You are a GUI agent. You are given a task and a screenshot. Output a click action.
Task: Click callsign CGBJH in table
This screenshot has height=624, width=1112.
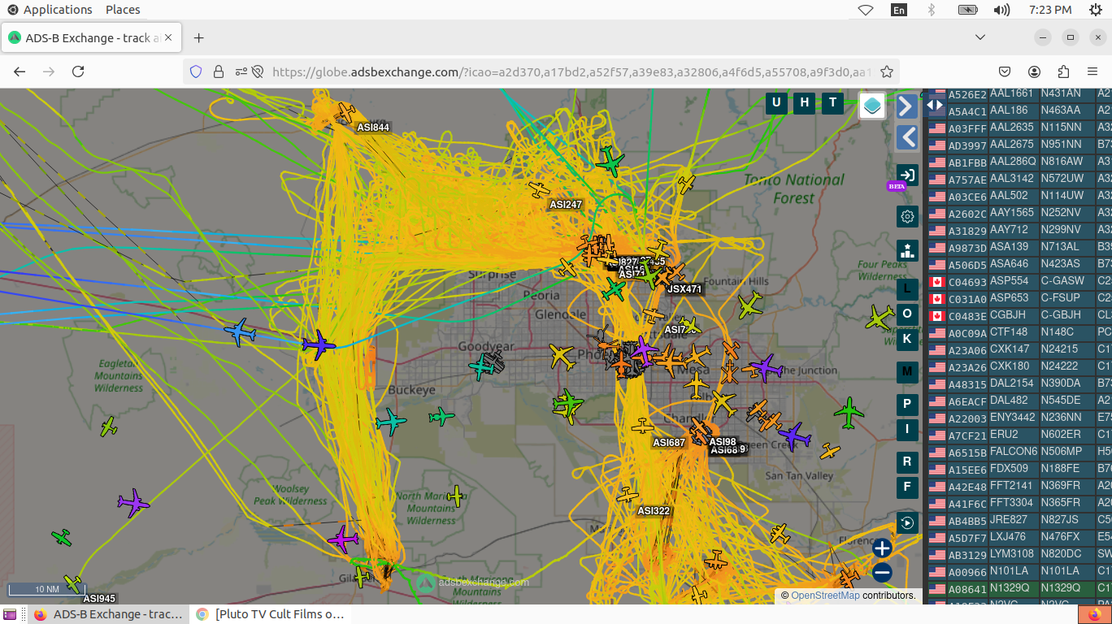[x=1008, y=315]
